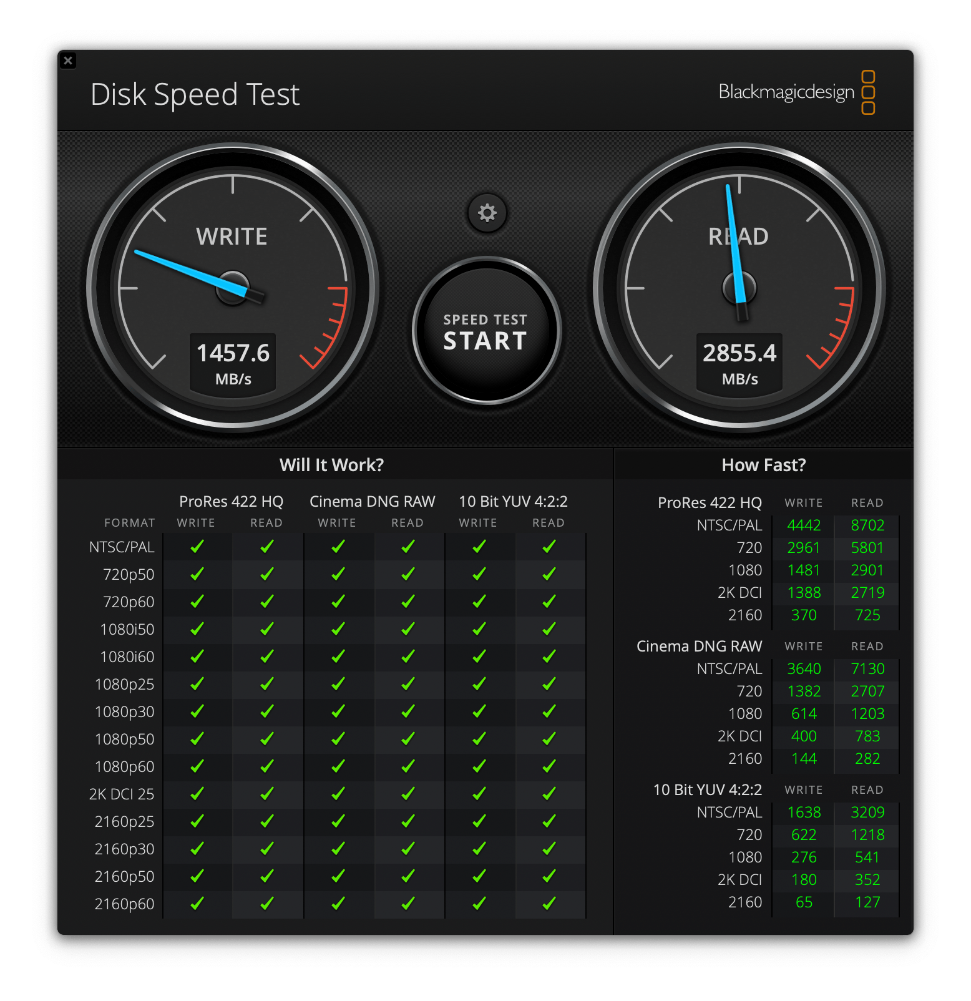Click the Cinema DNG RAW read checkmark for 720p50
Image resolution: width=971 pixels, height=1001 pixels.
click(408, 574)
